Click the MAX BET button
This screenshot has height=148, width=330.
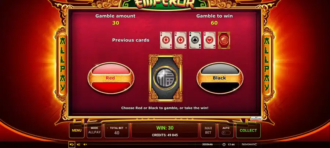coord(208,130)
